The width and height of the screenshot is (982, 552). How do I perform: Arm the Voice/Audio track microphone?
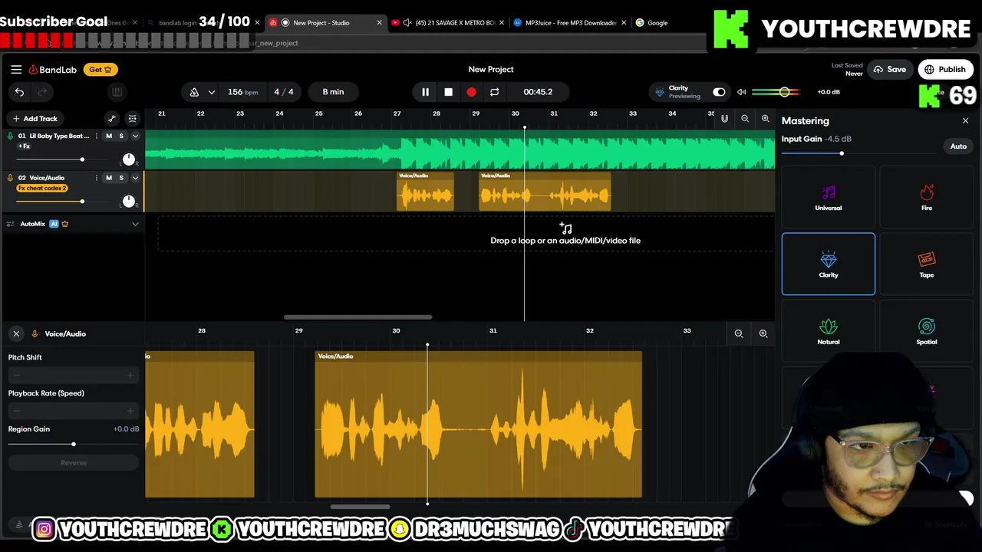[10, 178]
